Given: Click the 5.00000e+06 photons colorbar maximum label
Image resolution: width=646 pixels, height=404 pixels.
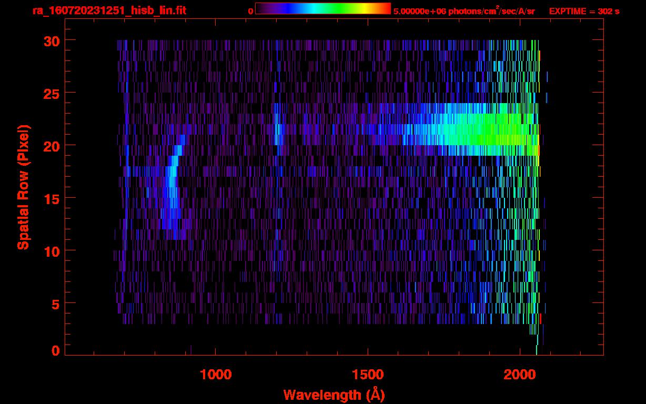Looking at the screenshot, I should pyautogui.click(x=464, y=11).
